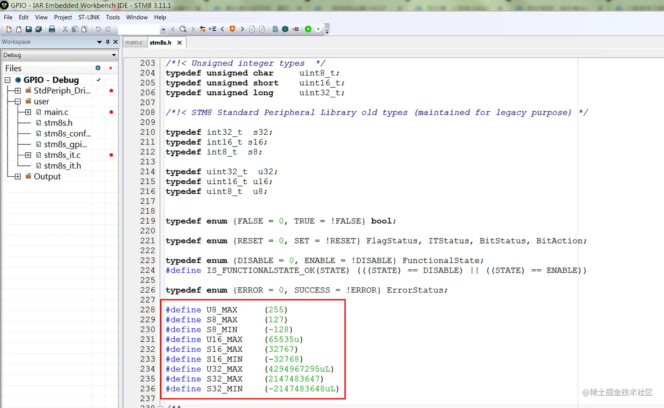664x408 pixels.
Task: Click the Save All toolbar icon
Action: click(x=39, y=29)
